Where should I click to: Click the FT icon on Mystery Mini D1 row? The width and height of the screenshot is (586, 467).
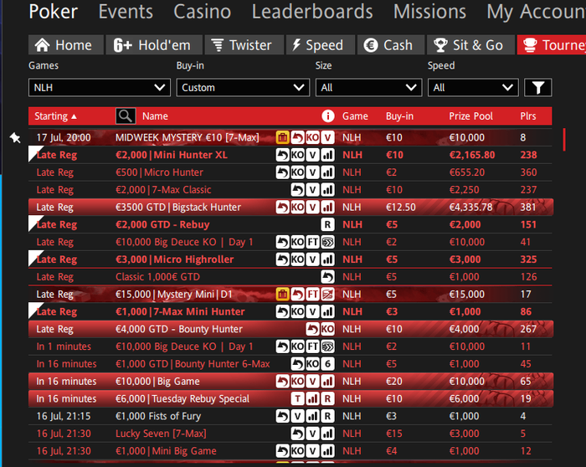312,295
